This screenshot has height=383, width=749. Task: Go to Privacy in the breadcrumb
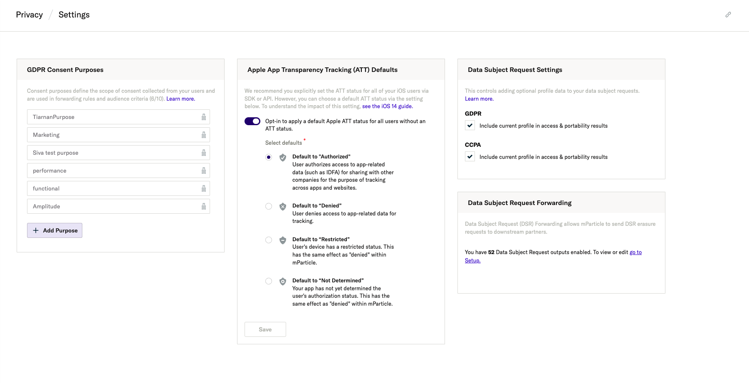[x=30, y=15]
